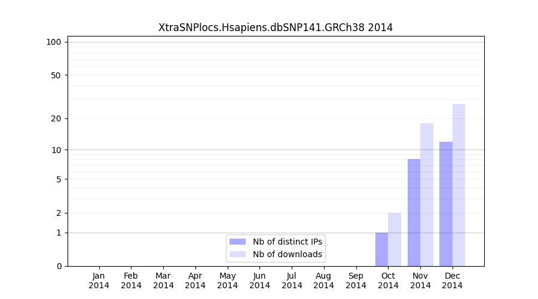538x299 pixels.
Task: Click the light blue downloads legend swatch
Action: (x=237, y=254)
